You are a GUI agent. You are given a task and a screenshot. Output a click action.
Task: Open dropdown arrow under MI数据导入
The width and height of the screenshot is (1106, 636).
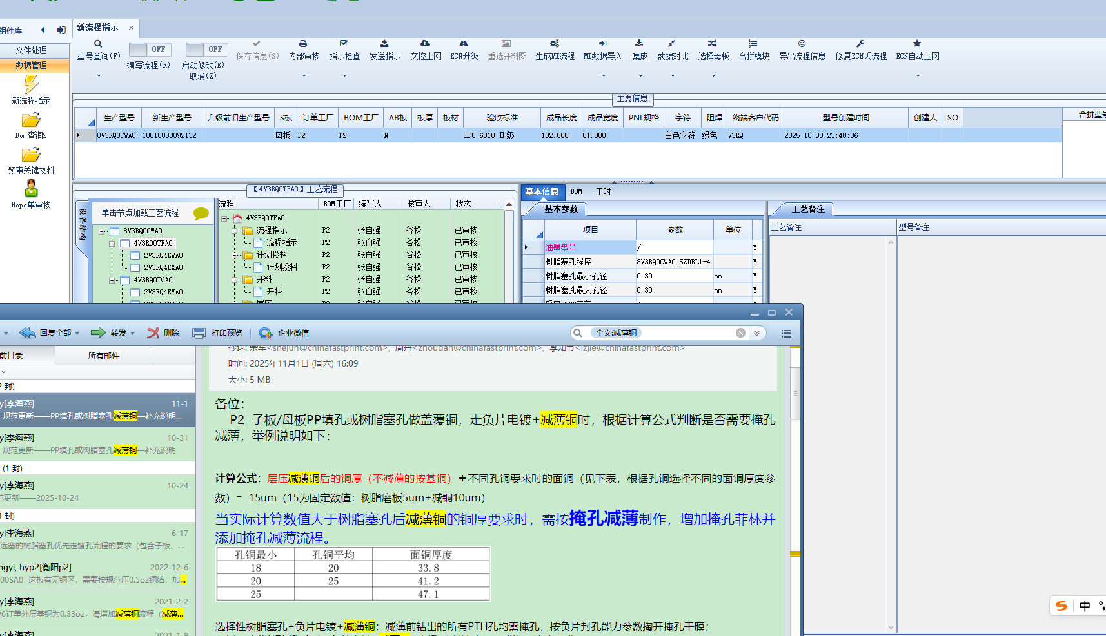coord(604,76)
